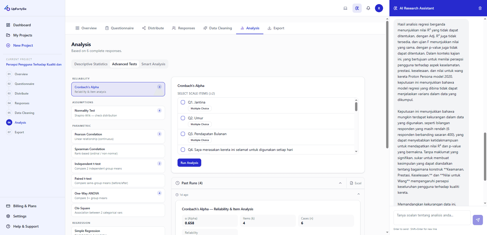Export past runs to Excel

(356, 183)
